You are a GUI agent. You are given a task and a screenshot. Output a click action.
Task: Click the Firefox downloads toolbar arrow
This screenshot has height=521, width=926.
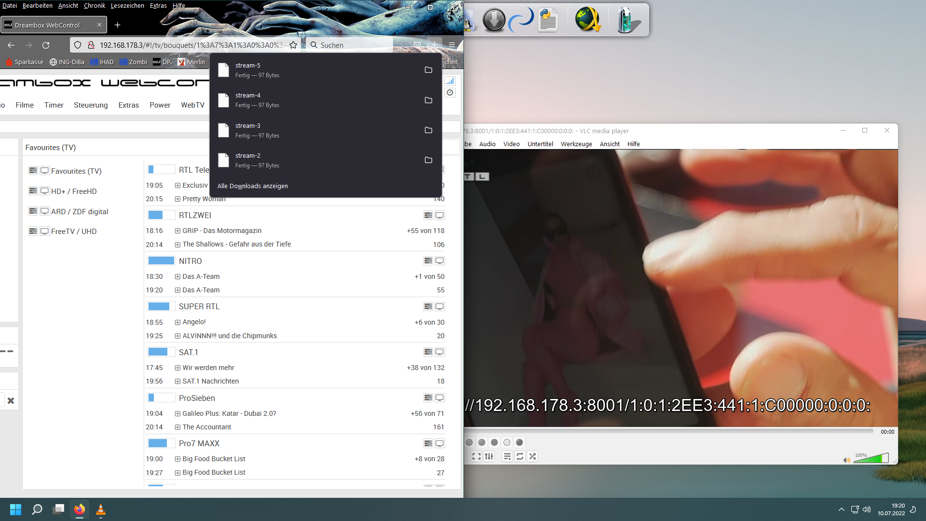click(434, 44)
